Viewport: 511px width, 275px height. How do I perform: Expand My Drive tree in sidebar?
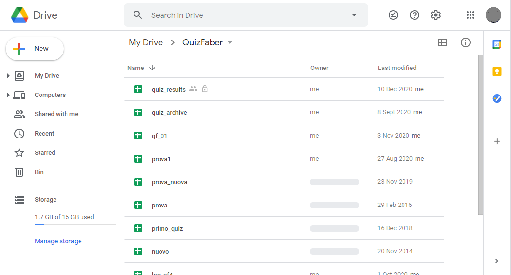[x=8, y=76]
